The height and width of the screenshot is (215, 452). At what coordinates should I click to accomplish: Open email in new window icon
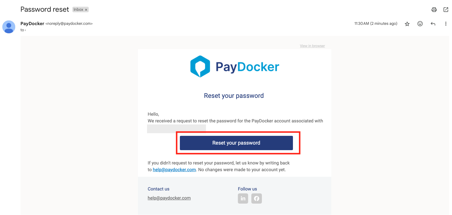coord(446,10)
